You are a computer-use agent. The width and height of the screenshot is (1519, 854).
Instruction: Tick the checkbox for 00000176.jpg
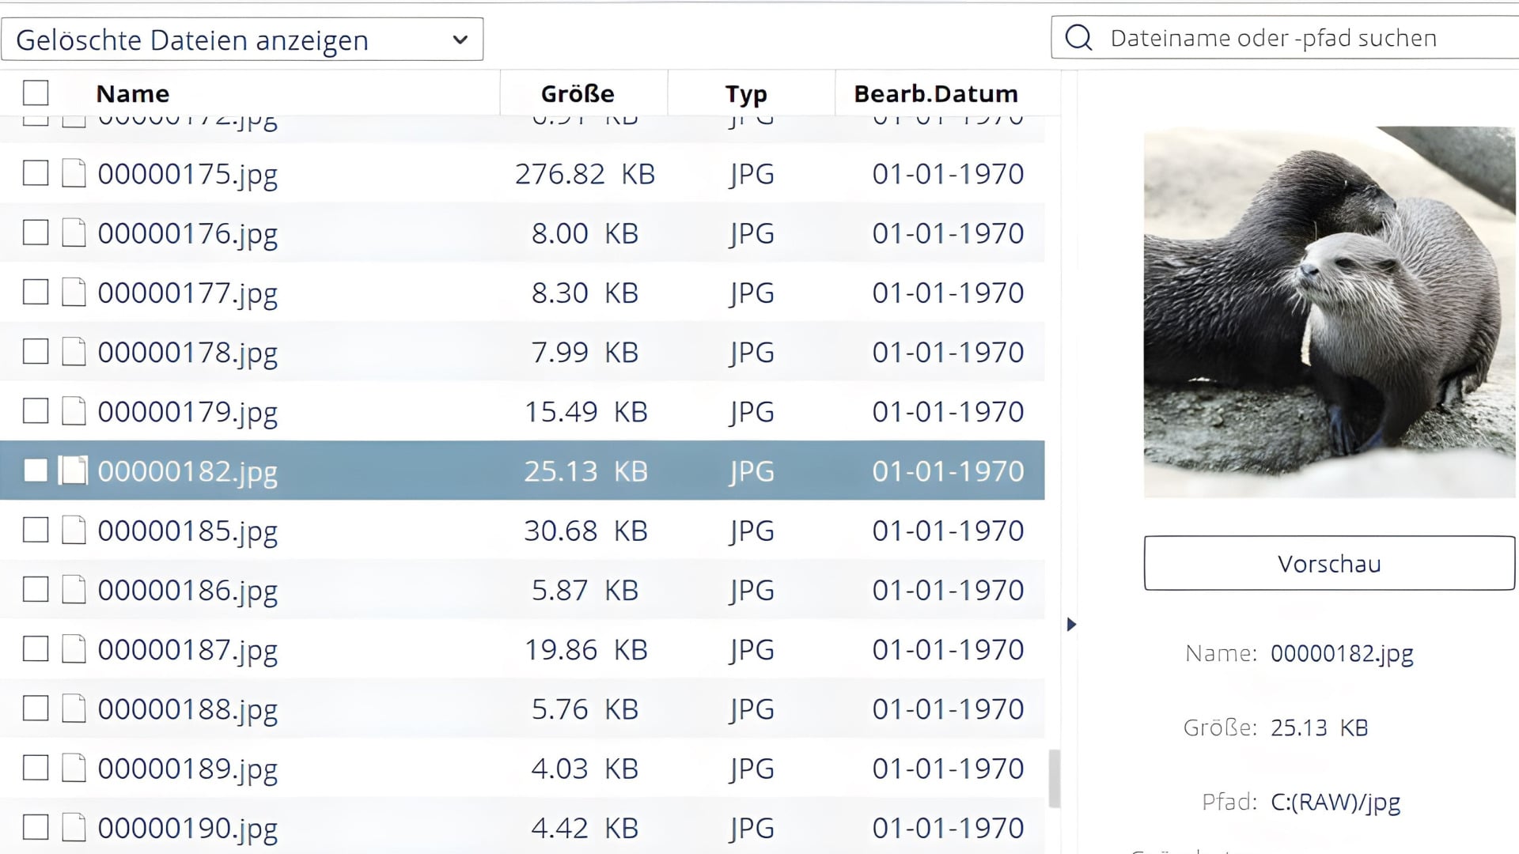click(x=36, y=232)
